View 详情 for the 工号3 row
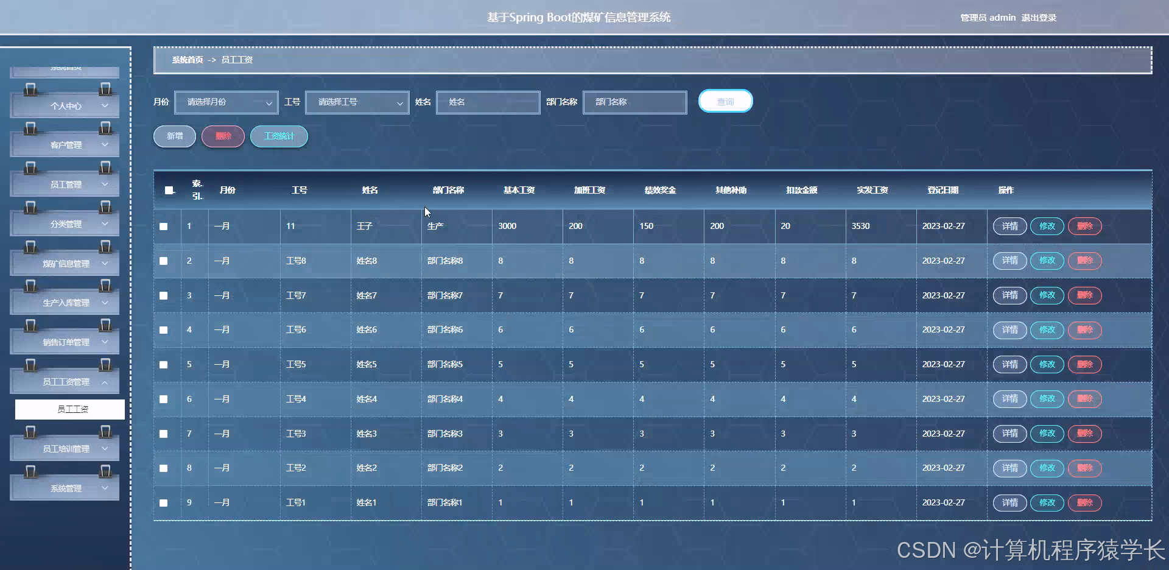The image size is (1169, 570). point(1010,434)
